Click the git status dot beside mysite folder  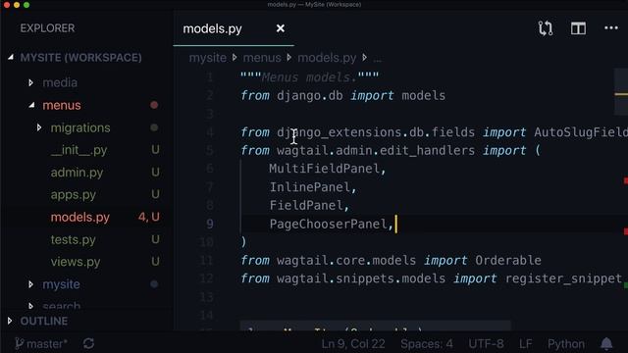click(x=154, y=284)
